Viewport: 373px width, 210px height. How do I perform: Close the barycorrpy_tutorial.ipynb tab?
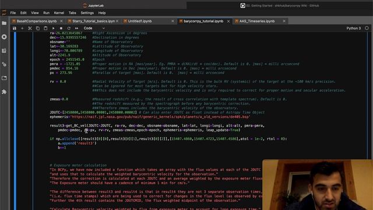click(228, 21)
